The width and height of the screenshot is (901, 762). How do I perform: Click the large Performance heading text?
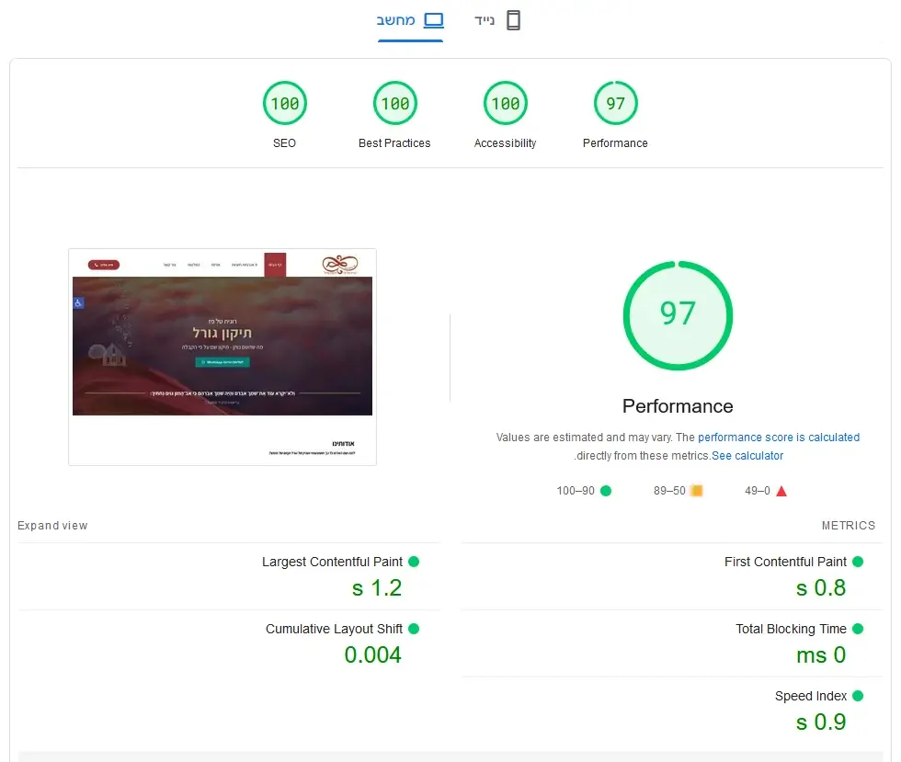[x=678, y=406]
